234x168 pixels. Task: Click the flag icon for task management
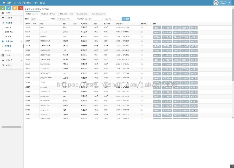click(3, 18)
